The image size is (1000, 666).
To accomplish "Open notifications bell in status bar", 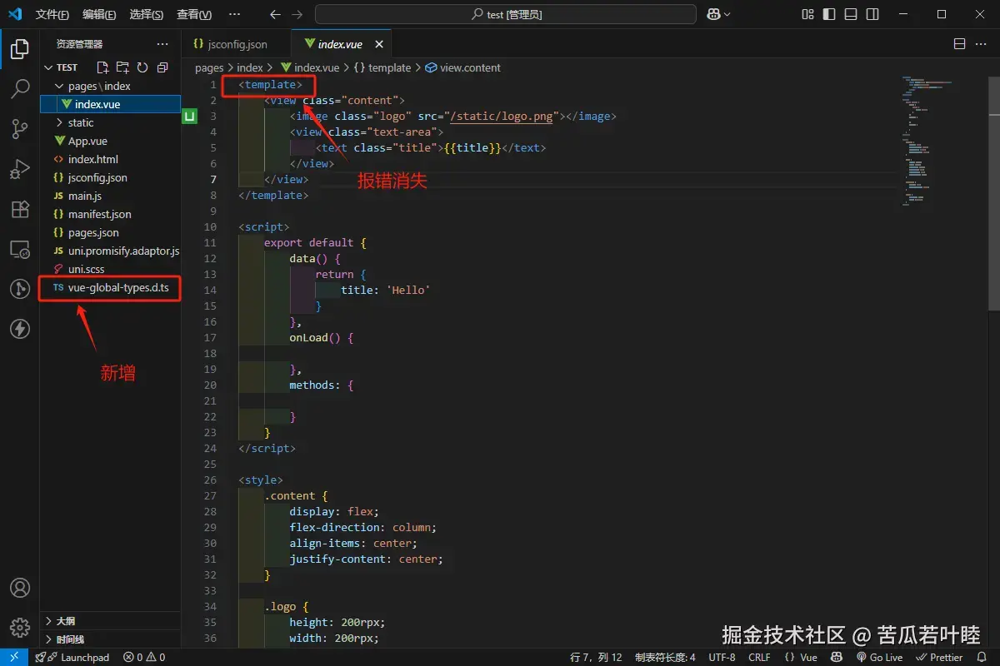I will click(x=982, y=657).
